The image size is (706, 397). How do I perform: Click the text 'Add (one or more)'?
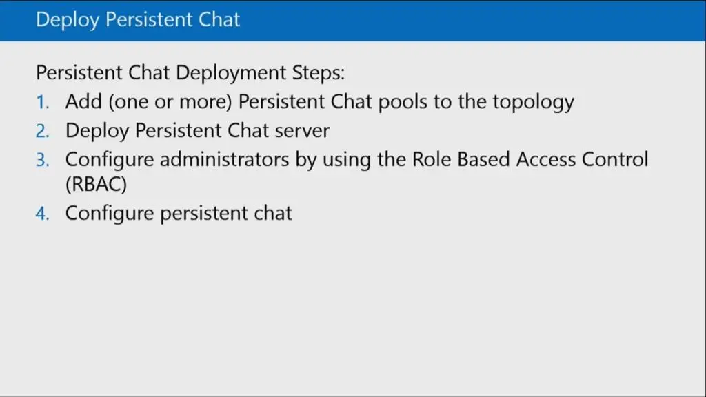tap(149, 102)
